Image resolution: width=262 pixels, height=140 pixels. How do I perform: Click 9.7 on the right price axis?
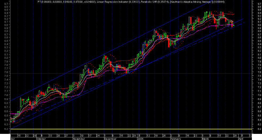point(259,4)
